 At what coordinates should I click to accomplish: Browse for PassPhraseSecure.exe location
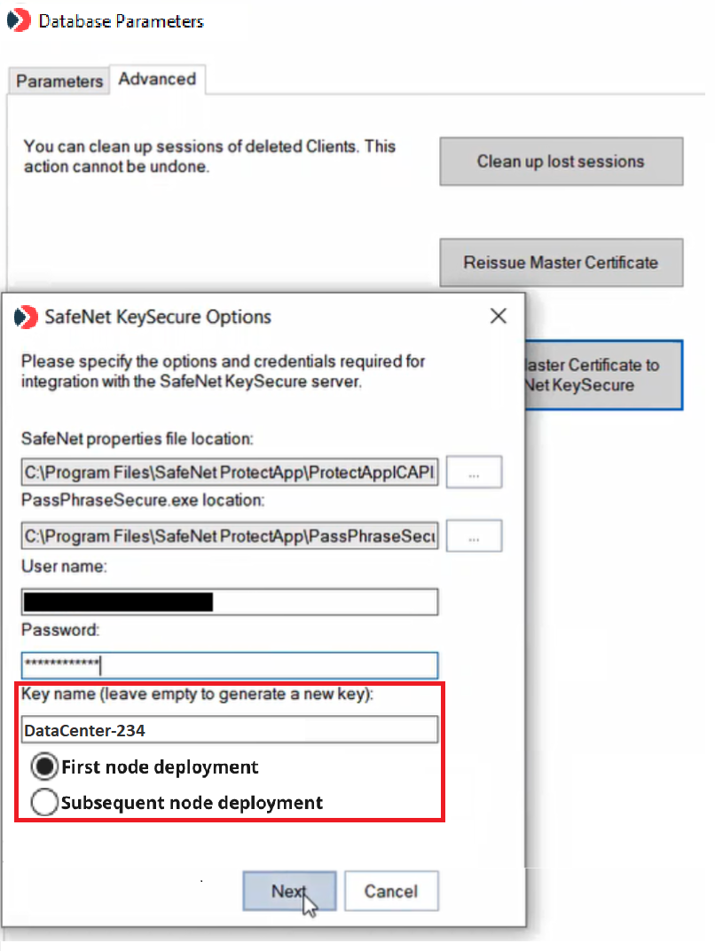point(474,536)
